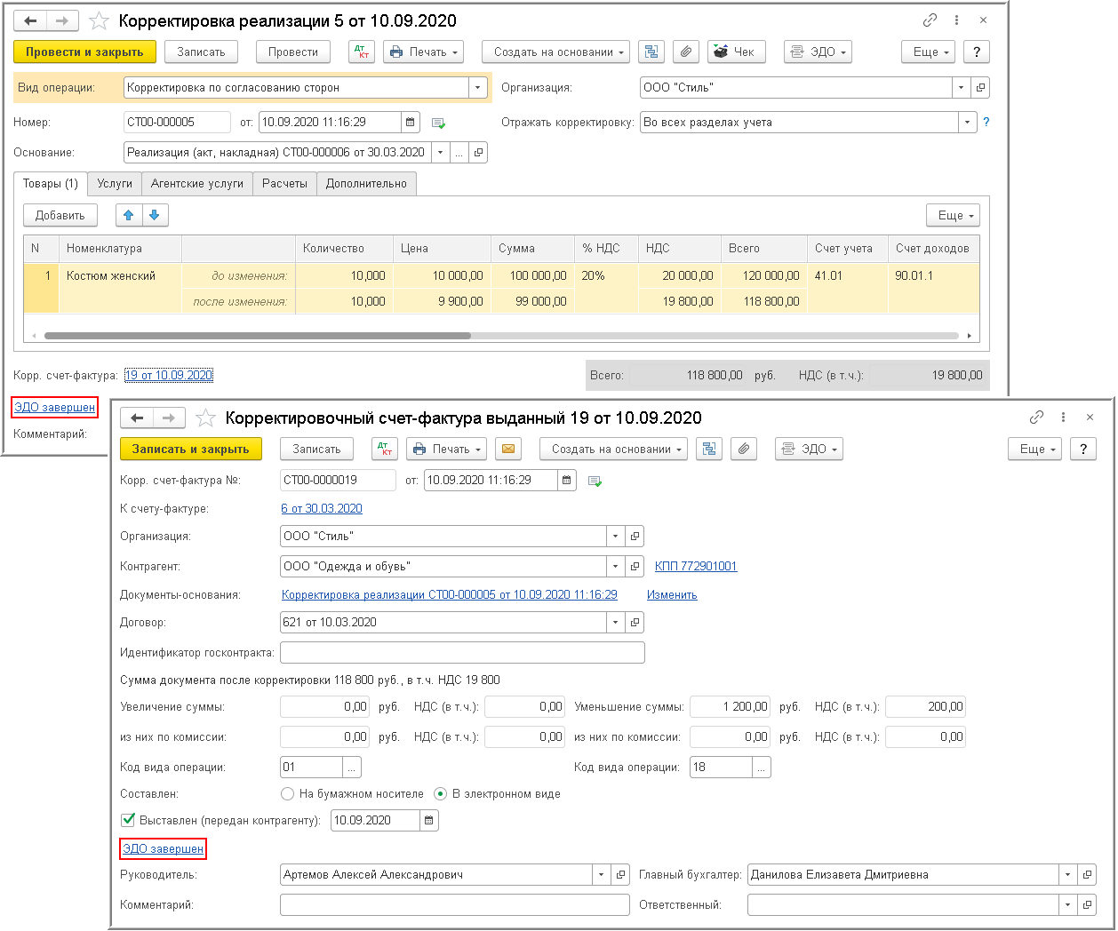Select the В электронном виде radio button
1118x931 pixels.
440,793
